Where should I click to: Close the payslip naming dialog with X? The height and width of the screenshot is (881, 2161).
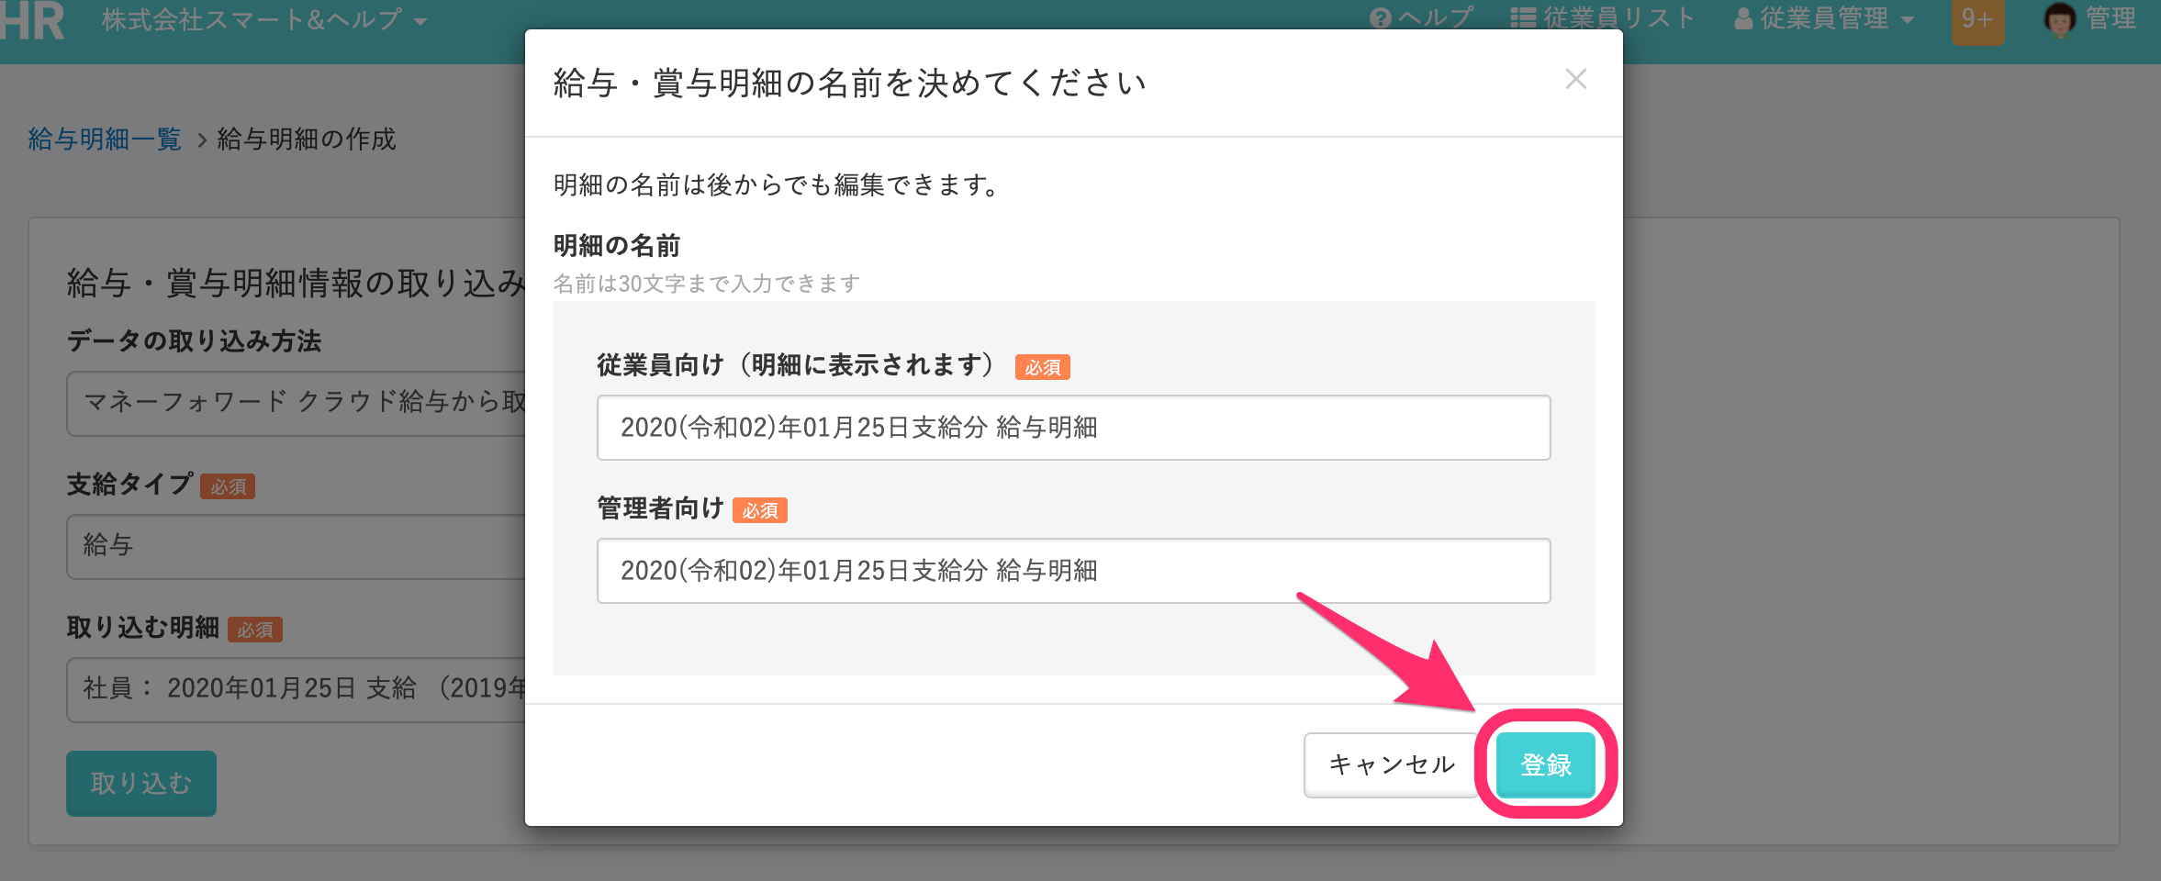coord(1575,80)
